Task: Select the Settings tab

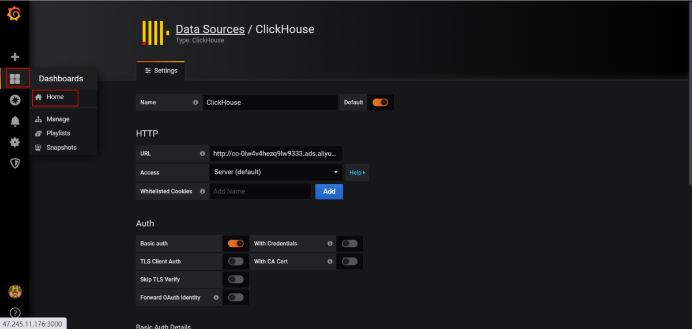Action: pyautogui.click(x=161, y=70)
